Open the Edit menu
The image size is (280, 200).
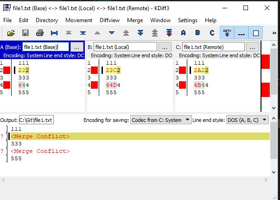pos(24,20)
